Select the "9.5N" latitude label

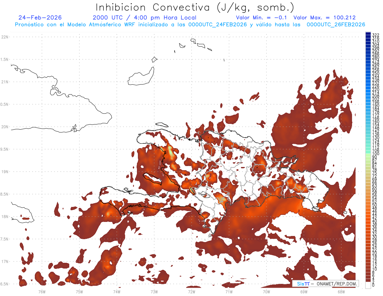click(x=5, y=149)
